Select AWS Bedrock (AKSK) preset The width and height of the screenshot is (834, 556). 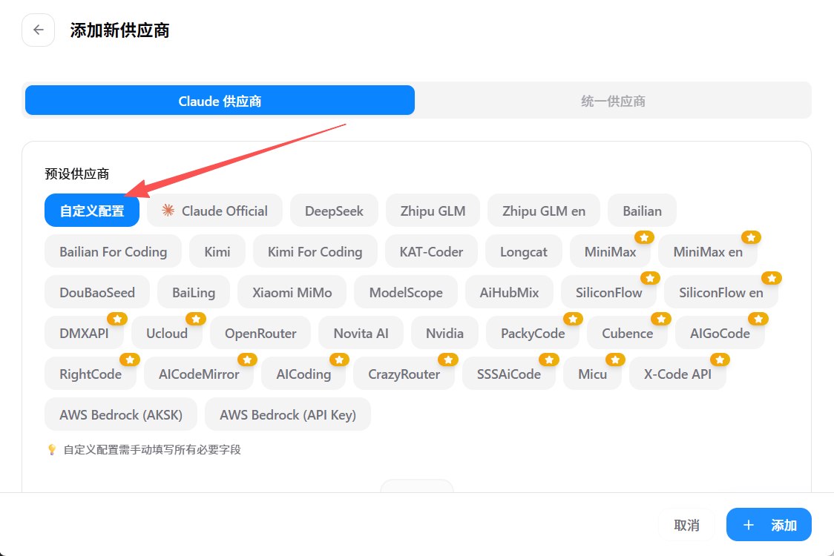pyautogui.click(x=121, y=414)
